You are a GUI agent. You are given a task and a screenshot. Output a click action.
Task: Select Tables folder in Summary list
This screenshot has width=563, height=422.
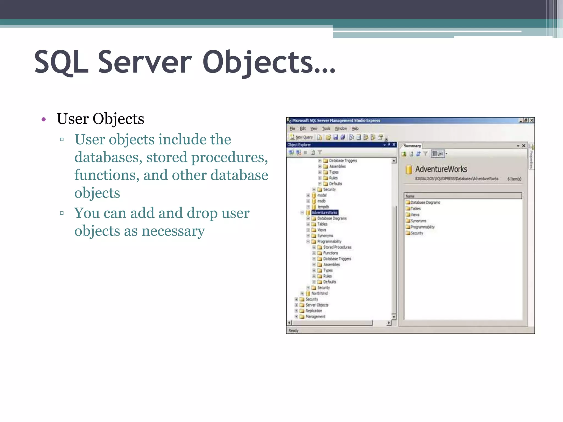[415, 209]
